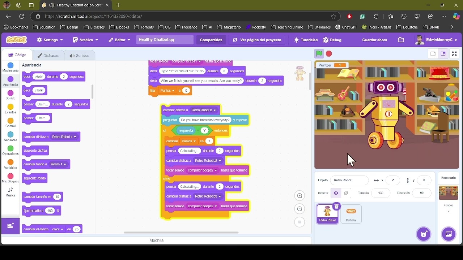Select the Variables block category
This screenshot has width=463, height=260.
pos(10,164)
